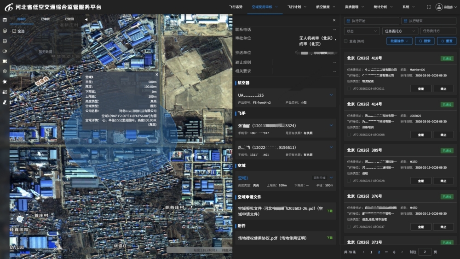Click the ticket icon in left sidebar

pos(5,61)
